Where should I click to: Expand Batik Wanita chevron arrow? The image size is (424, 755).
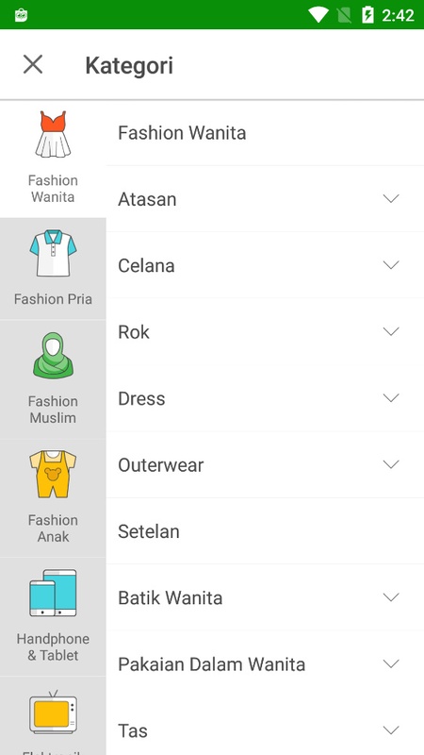391,597
